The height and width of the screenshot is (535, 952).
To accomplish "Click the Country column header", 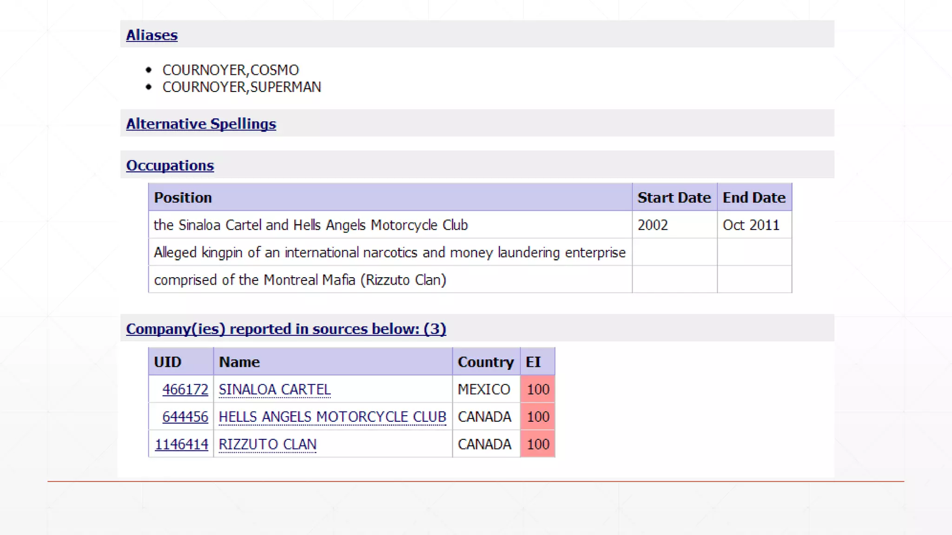I will 485,362.
